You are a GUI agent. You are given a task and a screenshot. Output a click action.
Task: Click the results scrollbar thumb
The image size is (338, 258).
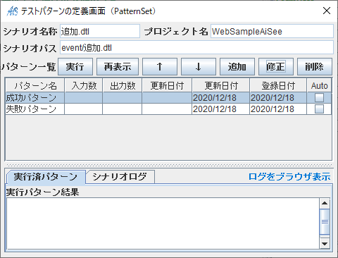tap(325, 221)
